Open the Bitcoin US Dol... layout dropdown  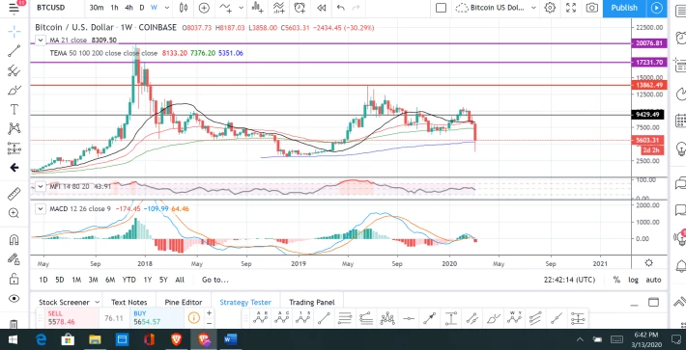click(x=533, y=8)
